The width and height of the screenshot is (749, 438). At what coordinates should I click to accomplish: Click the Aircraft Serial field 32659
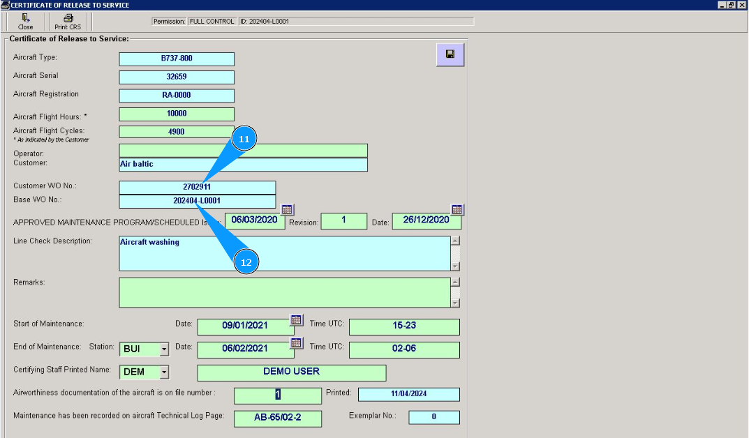tap(177, 77)
